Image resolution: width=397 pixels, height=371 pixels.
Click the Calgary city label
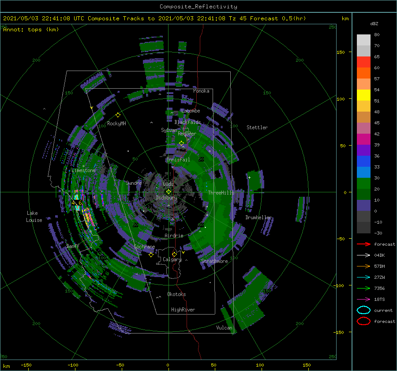point(172,259)
